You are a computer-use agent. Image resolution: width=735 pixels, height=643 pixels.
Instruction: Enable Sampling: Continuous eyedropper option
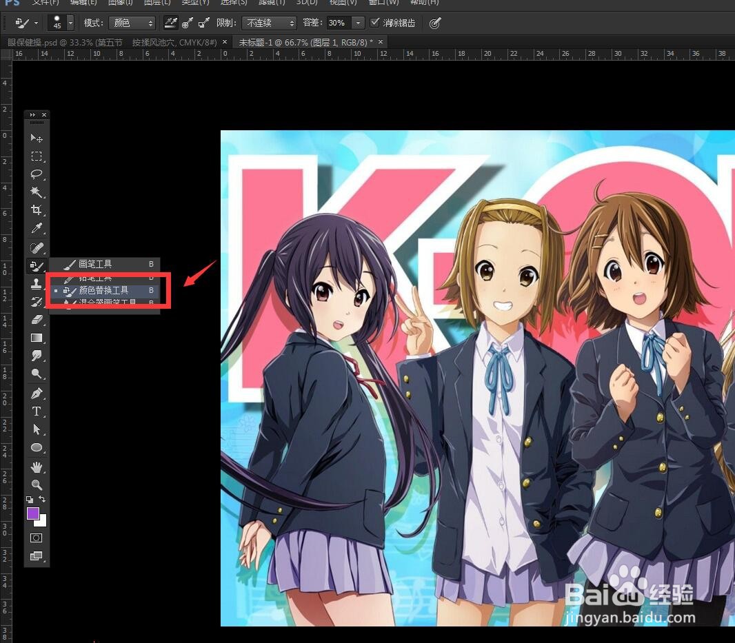(170, 23)
